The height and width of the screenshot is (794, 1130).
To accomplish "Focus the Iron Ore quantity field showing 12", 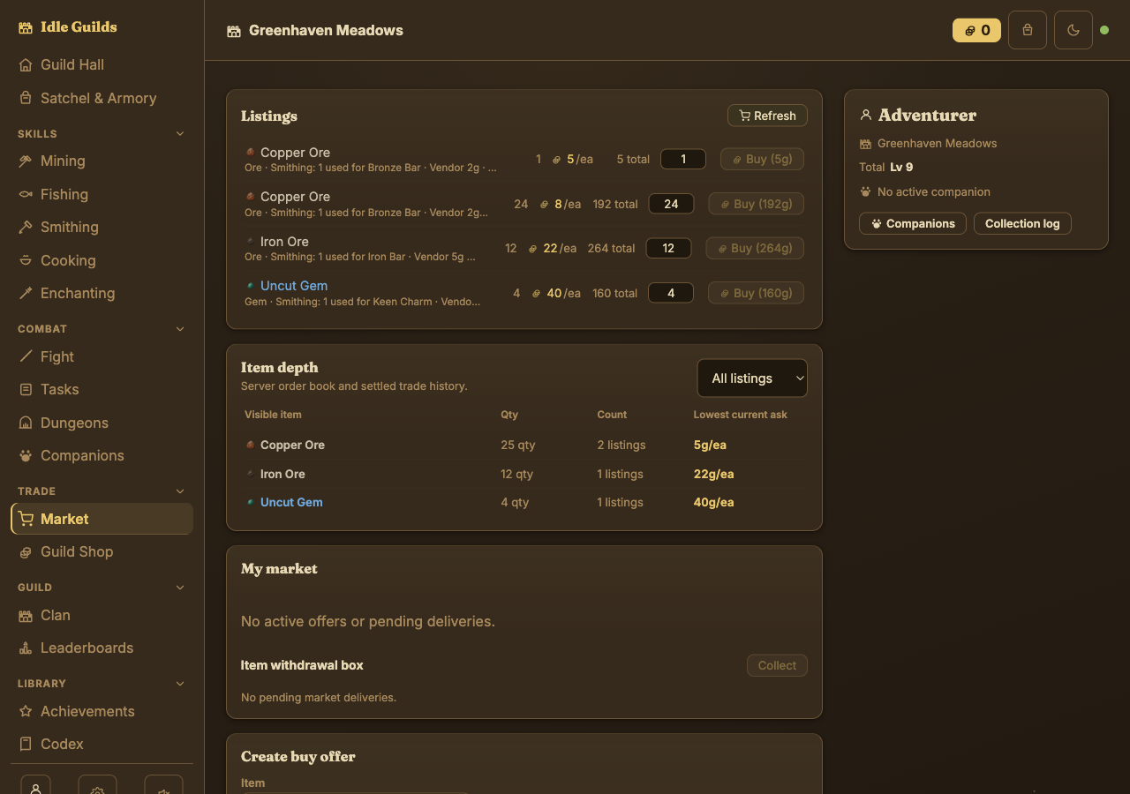I will point(668,248).
